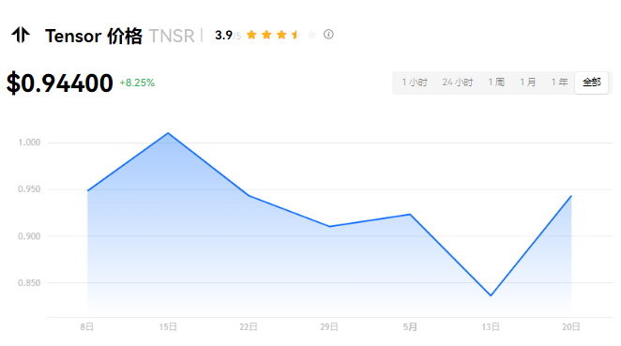Click the Tensor logo icon

tap(21, 35)
